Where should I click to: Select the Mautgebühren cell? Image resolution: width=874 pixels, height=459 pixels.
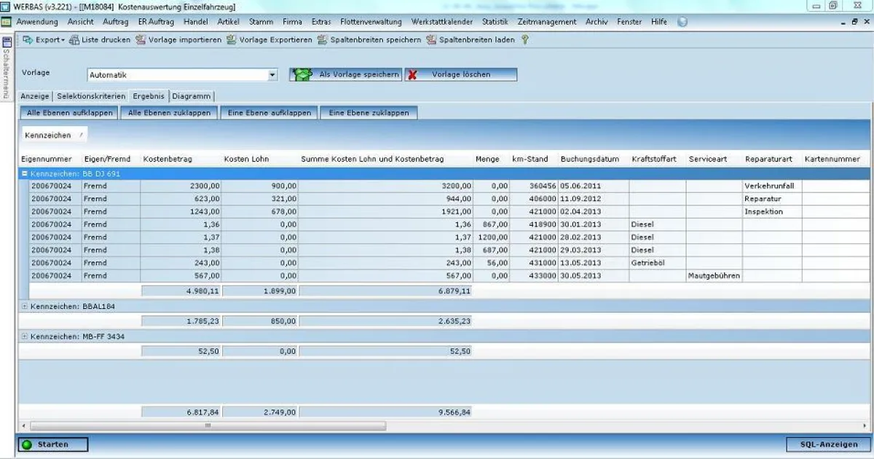pyautogui.click(x=714, y=275)
